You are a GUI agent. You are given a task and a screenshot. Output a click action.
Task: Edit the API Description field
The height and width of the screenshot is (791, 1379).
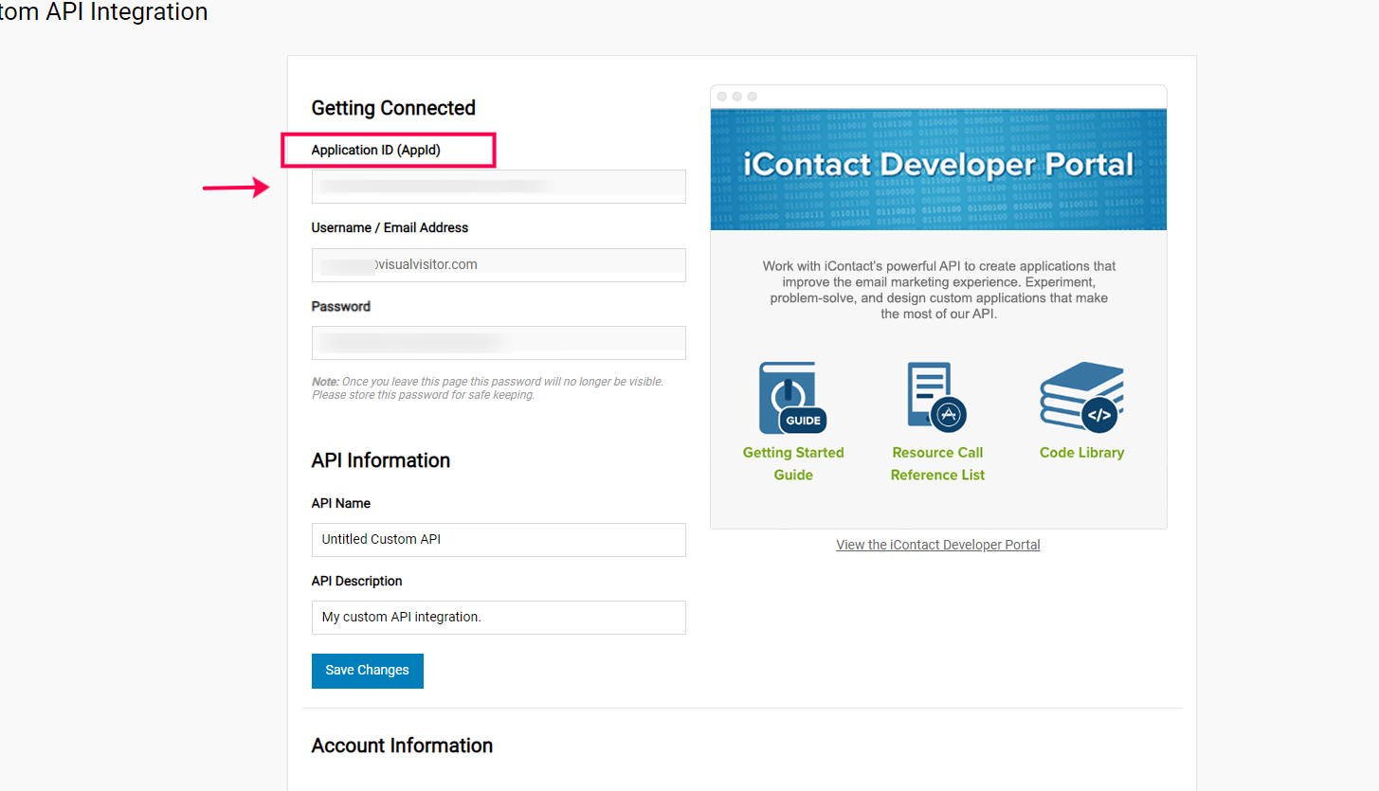click(x=499, y=618)
